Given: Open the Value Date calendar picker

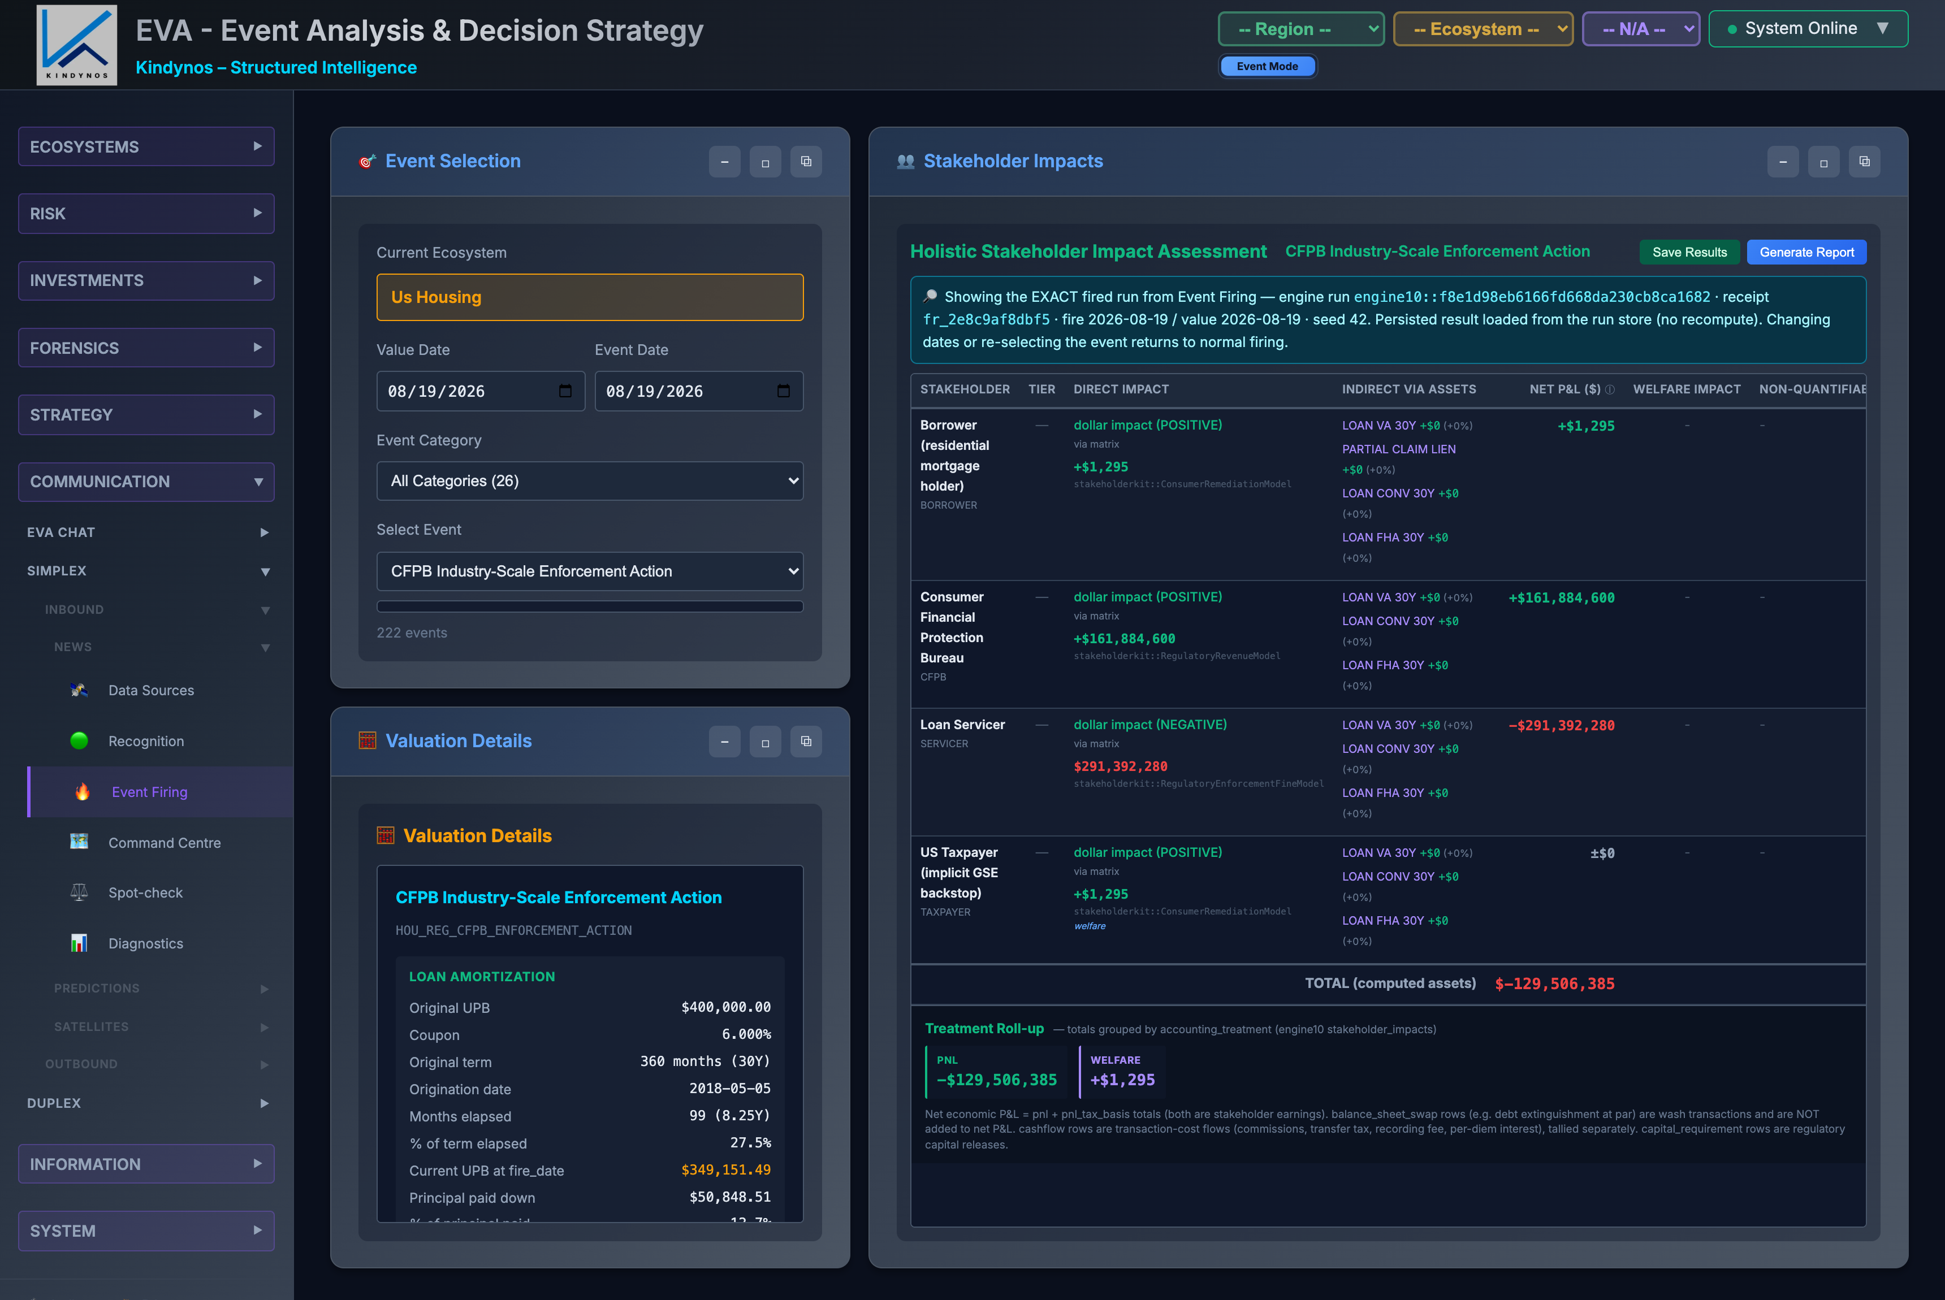Looking at the screenshot, I should point(565,391).
